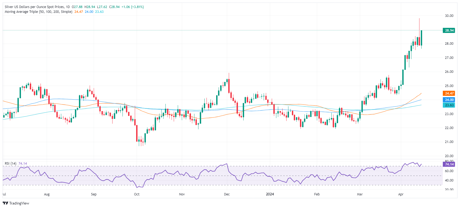Viewport: 460px width, 208px height.
Task: Click the Mar label on time axis
Action: tap(360, 194)
